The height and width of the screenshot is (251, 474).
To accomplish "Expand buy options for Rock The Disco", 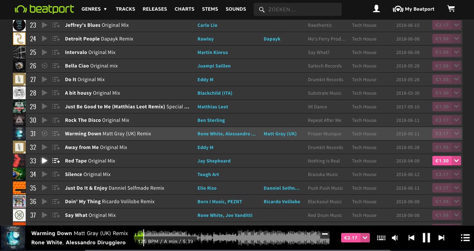I will pyautogui.click(x=457, y=120).
